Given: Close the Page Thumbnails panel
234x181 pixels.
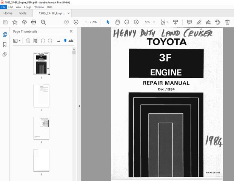Looking at the screenshot, I should click(x=71, y=32).
